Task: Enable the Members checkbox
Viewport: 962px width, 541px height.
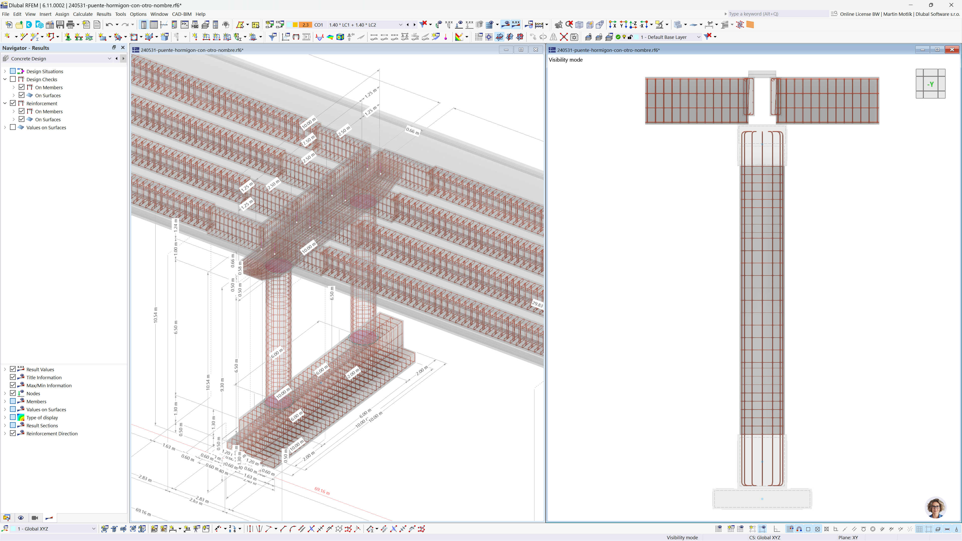Action: 13,401
